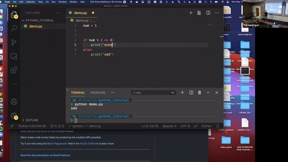Screen dimensions: 288x162
Task: Open the Go menu
Action: pyautogui.click(x=47, y=2)
